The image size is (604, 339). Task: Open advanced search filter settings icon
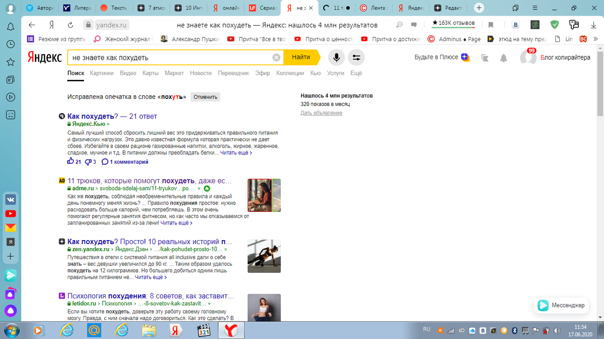pos(356,57)
